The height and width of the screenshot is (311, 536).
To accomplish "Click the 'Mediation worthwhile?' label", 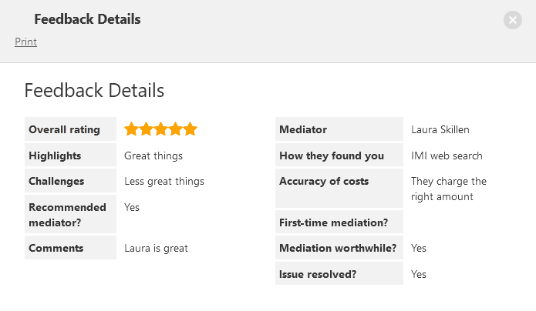I will click(338, 248).
